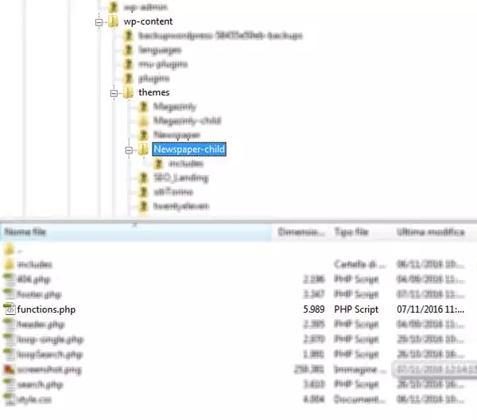Collapse the themes folder tree node
Viewport: 477px width, 420px height.
114,93
